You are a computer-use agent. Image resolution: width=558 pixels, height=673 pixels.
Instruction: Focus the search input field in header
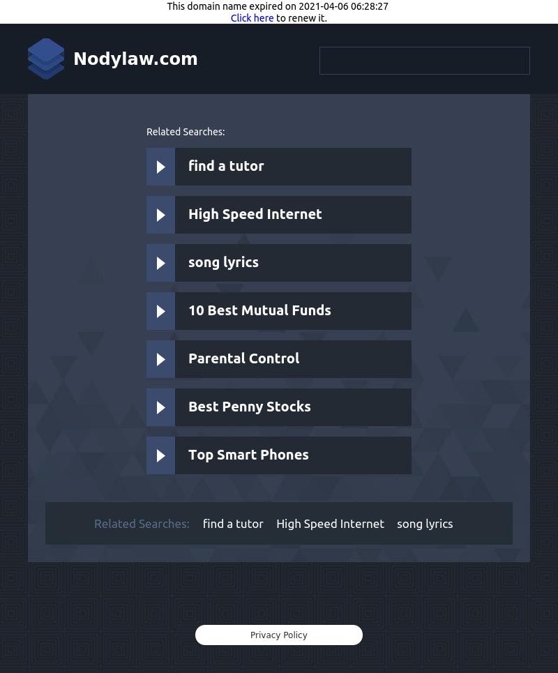point(425,61)
